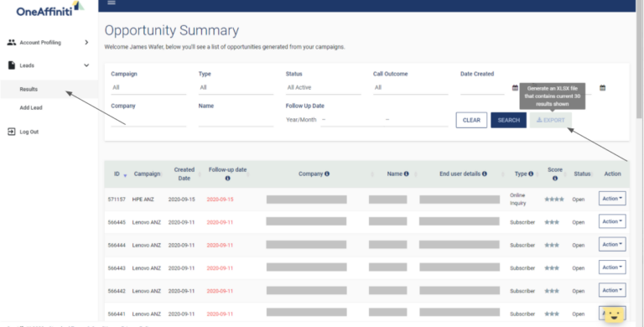Click lead ID 566444
The height and width of the screenshot is (327, 644).
[116, 245]
